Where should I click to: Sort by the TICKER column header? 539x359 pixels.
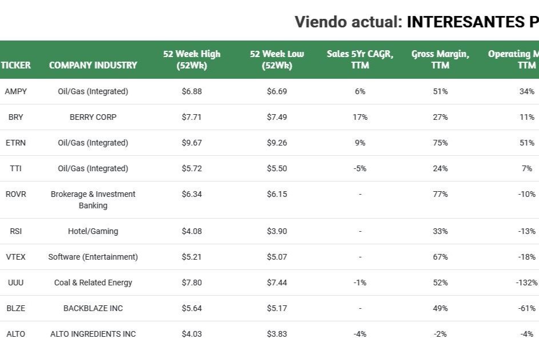click(x=16, y=65)
